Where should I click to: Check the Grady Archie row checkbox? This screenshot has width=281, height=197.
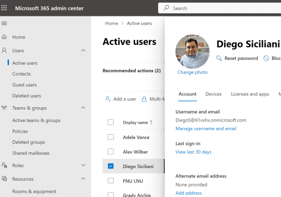click(x=111, y=195)
